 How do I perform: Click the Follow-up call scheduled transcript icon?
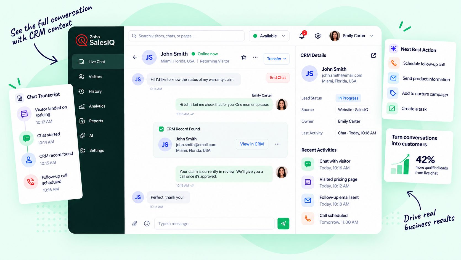31,182
